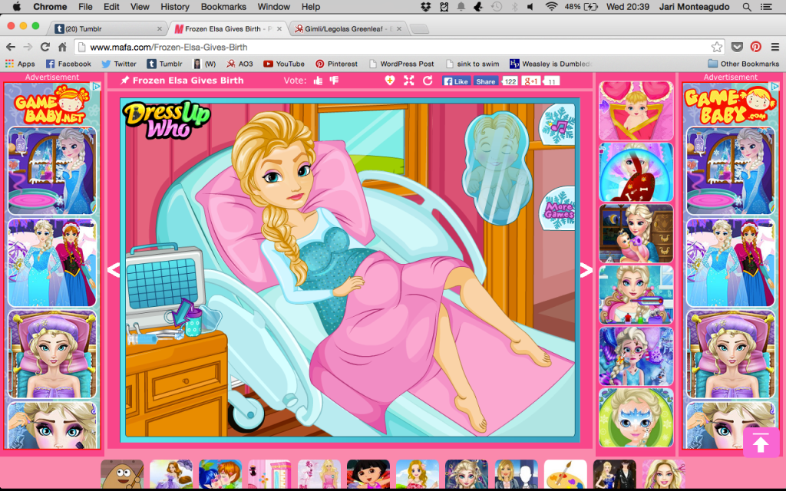This screenshot has height=491, width=786.
Task: Click the right arrow beside game
Action: [x=586, y=269]
